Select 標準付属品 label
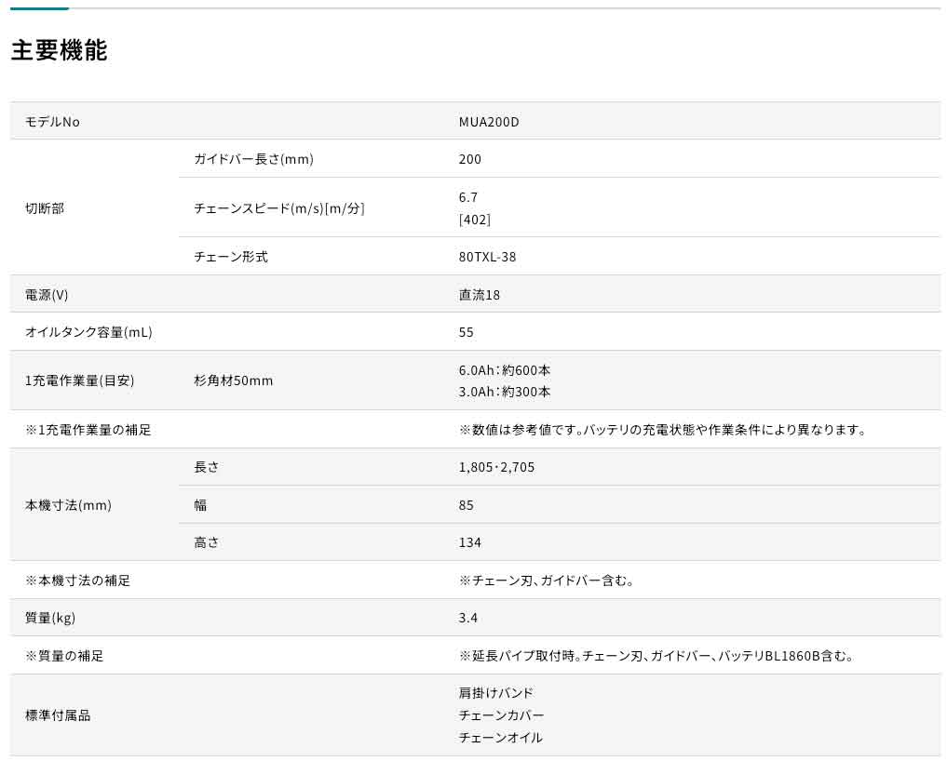The height and width of the screenshot is (761, 947). 58,715
